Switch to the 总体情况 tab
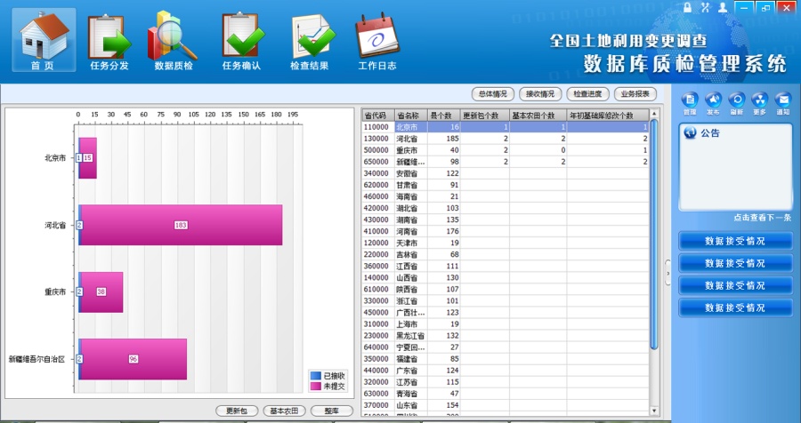801x423 pixels. click(x=492, y=94)
